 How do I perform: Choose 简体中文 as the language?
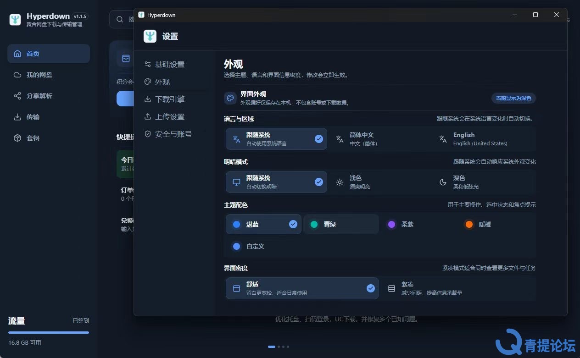tap(380, 139)
